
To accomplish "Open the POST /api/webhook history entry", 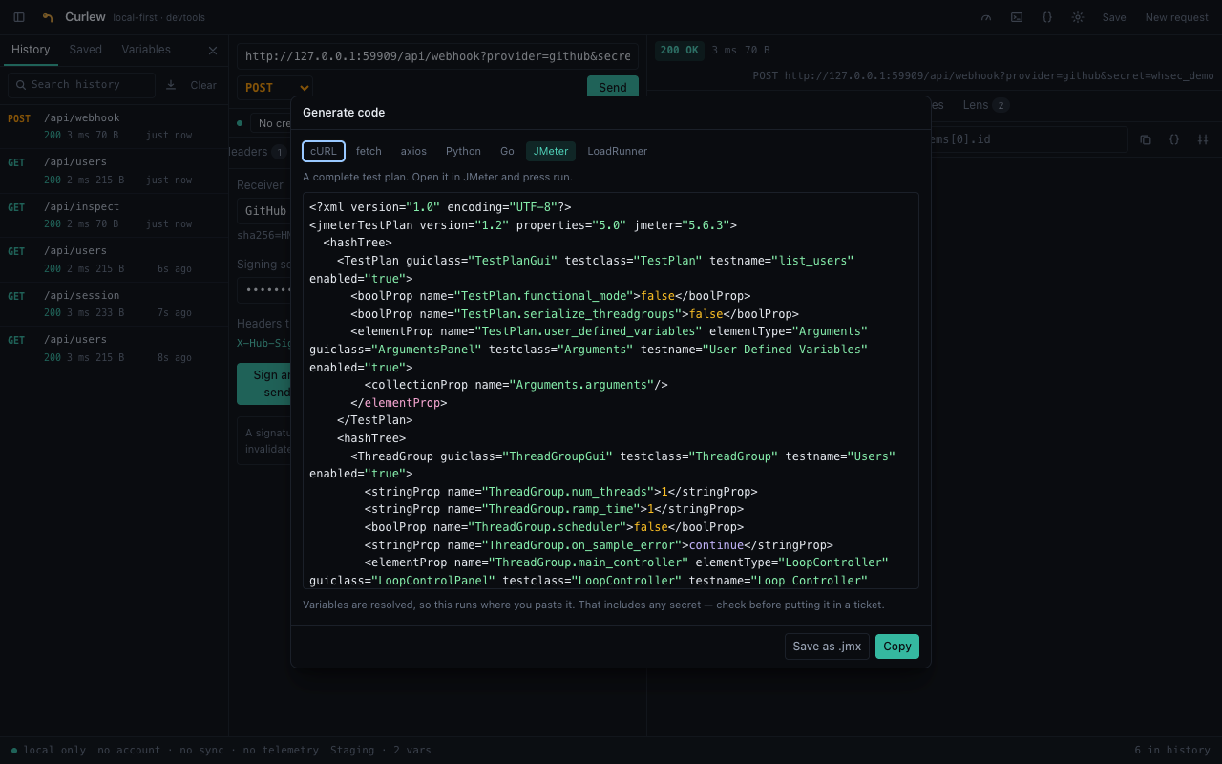I will tap(114, 126).
